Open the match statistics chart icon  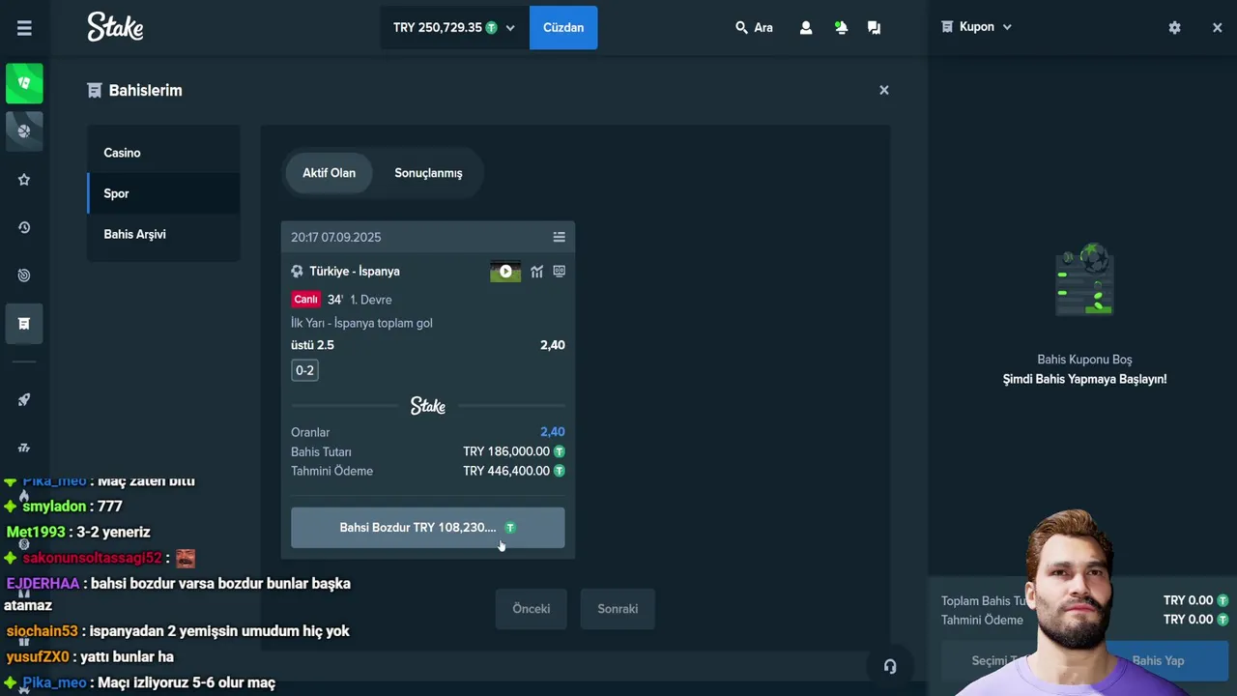click(536, 272)
